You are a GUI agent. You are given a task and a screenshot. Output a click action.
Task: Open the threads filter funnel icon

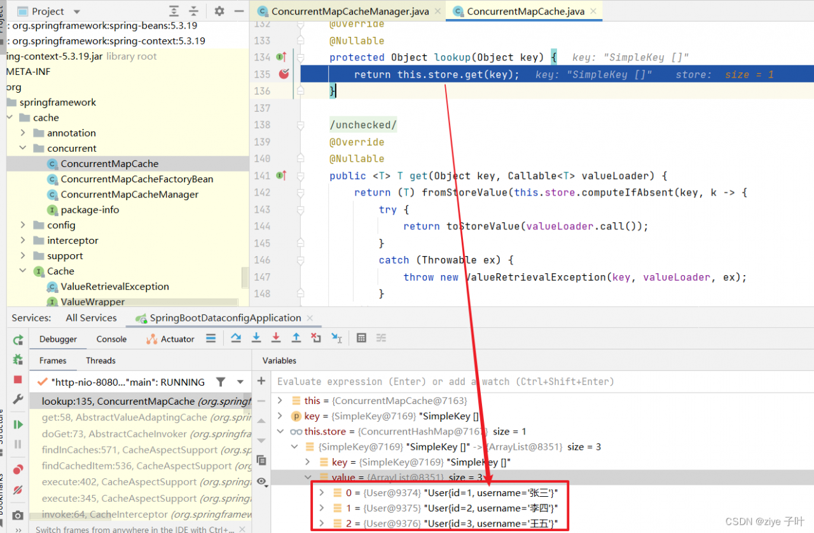(x=221, y=382)
